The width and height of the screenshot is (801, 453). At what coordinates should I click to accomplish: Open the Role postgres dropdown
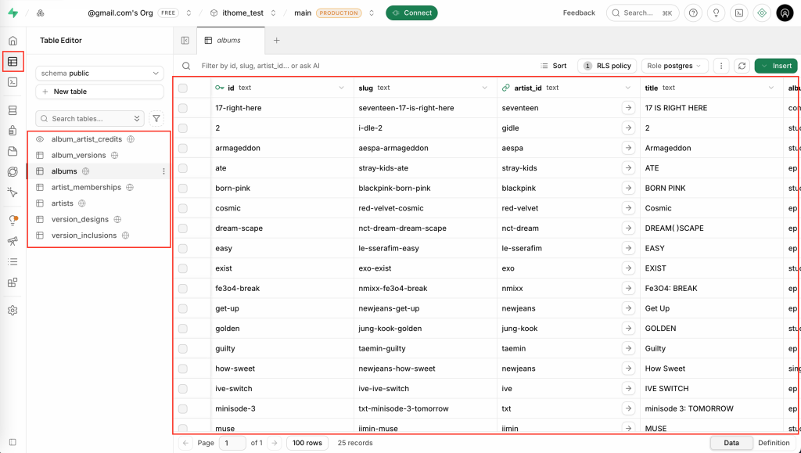tap(675, 66)
